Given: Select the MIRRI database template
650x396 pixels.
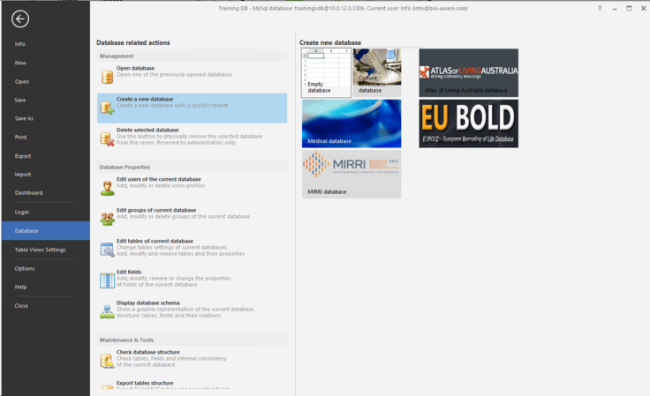Looking at the screenshot, I should click(x=351, y=175).
